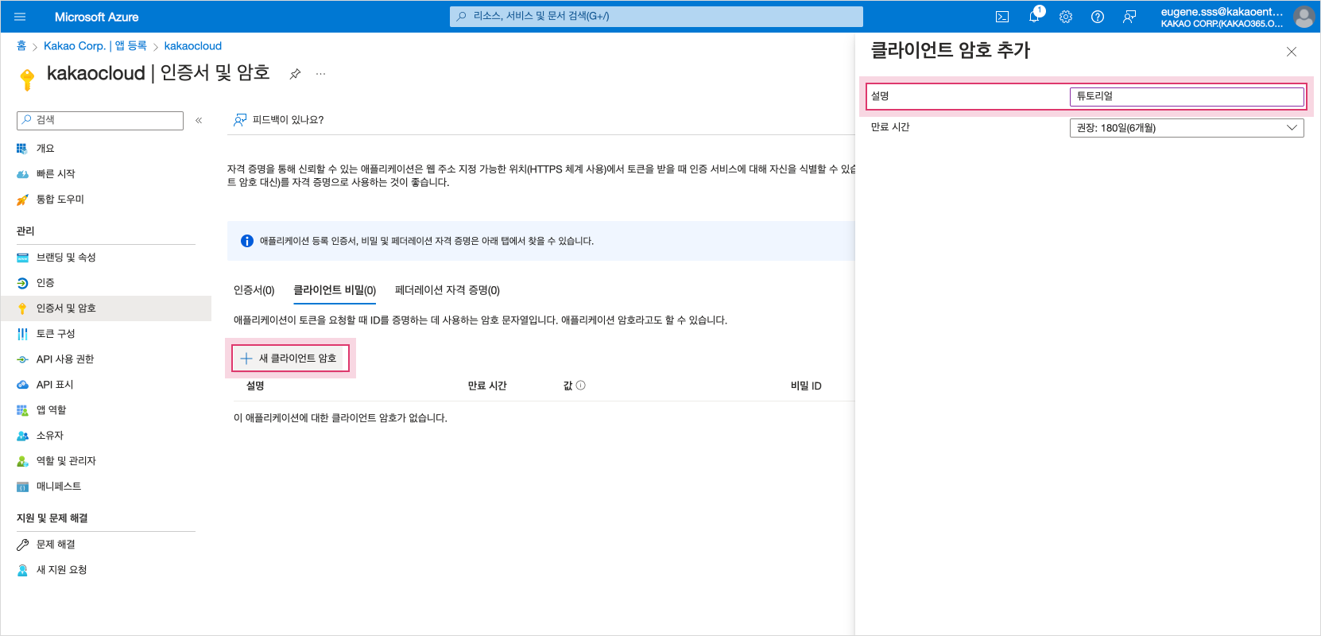
Task: Click 토큰 구성 icon
Action: (x=22, y=334)
